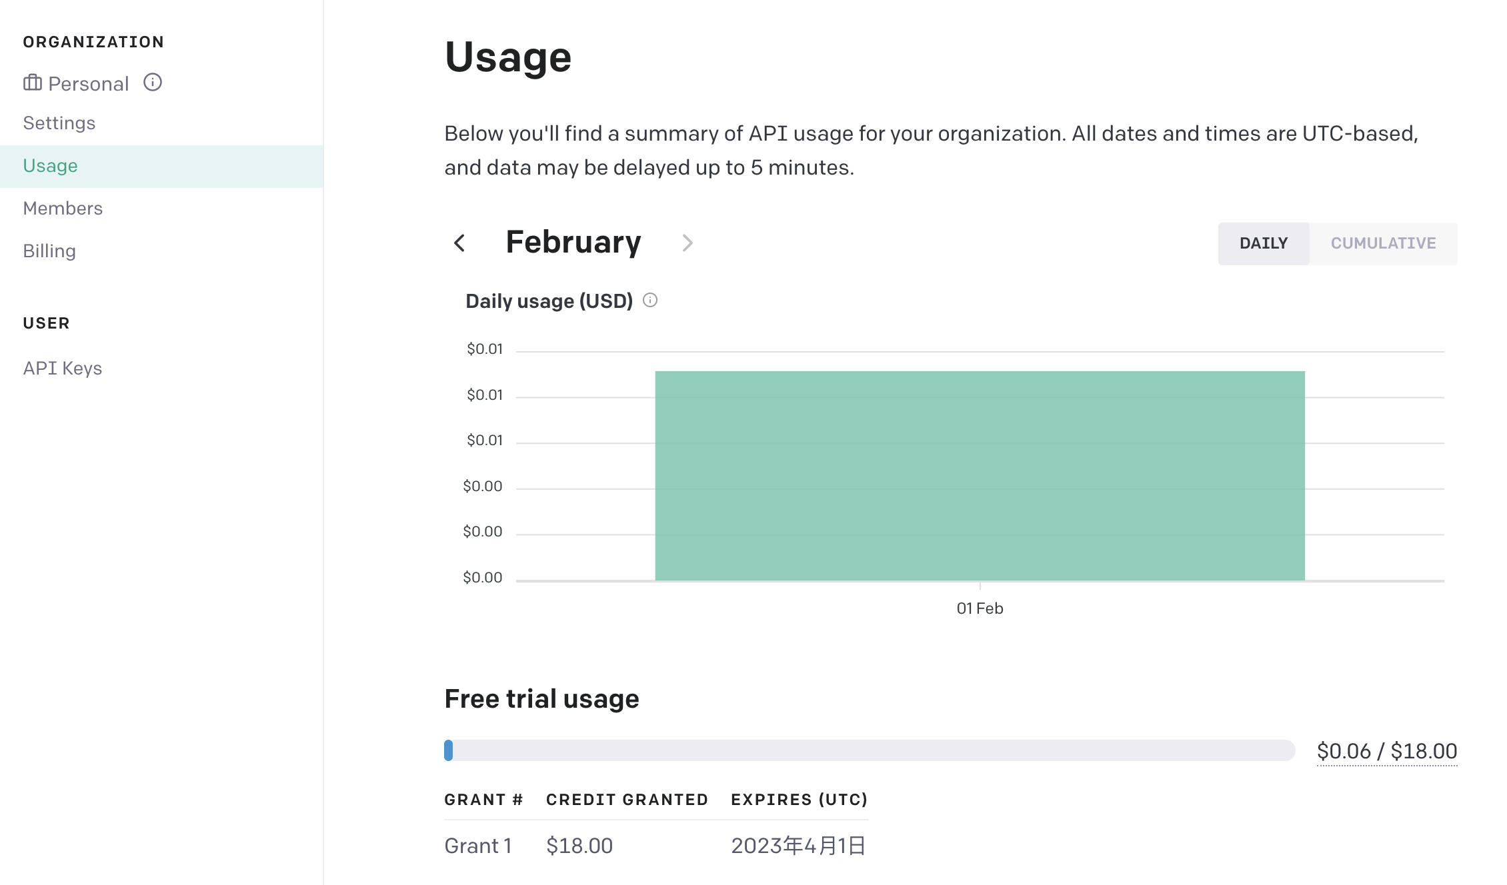This screenshot has width=1507, height=885.
Task: Click the free trial usage progress bar
Action: point(869,750)
